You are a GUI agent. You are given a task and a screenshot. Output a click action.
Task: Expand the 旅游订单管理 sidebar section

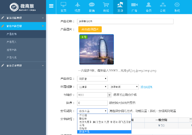click(23, 66)
